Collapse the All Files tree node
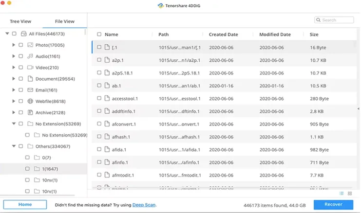Image resolution: width=361 pixels, height=213 pixels. pyautogui.click(x=7, y=34)
